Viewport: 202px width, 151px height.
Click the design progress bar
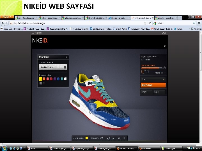(152, 68)
